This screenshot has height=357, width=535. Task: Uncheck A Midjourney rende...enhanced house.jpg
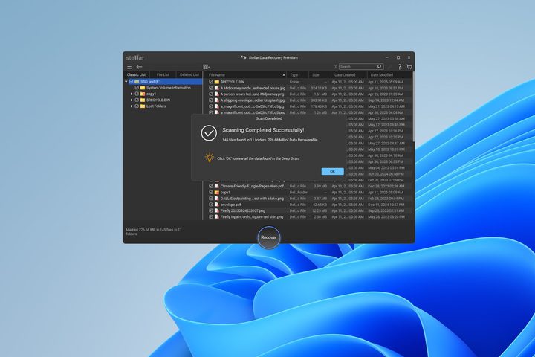coord(211,89)
